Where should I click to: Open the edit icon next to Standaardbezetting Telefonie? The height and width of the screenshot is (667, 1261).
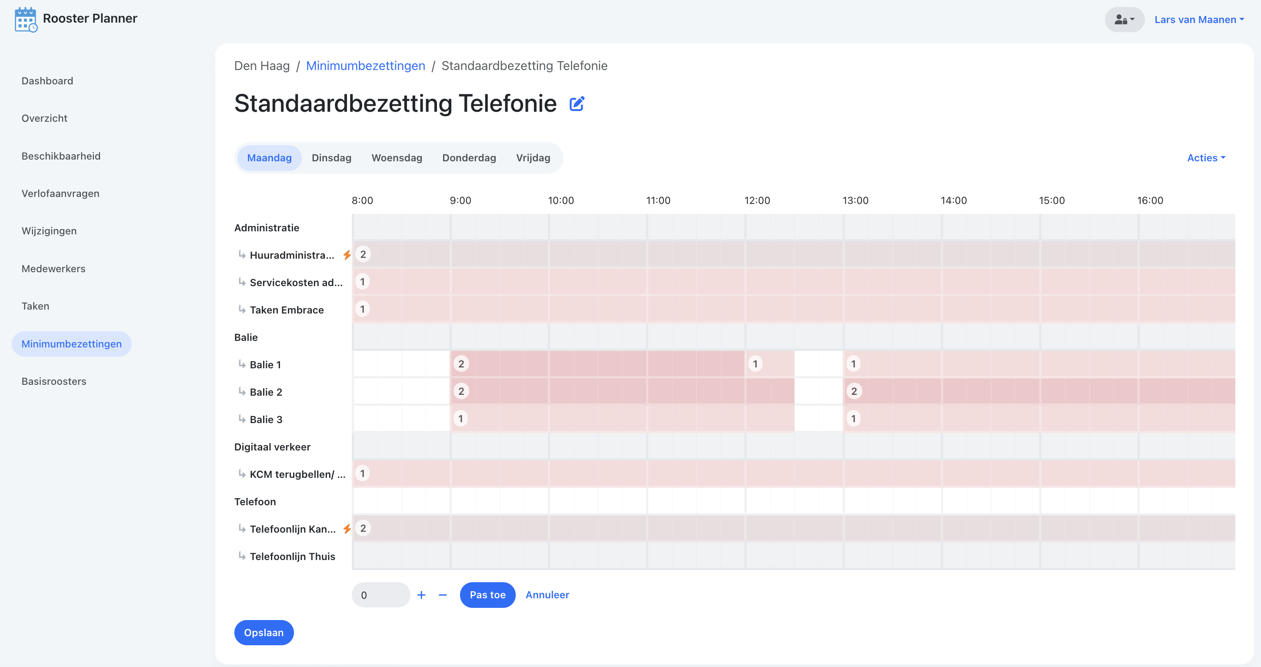(x=577, y=104)
